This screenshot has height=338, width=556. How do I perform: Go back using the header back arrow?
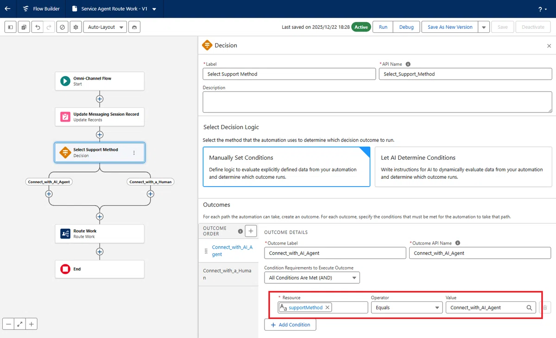coord(7,9)
